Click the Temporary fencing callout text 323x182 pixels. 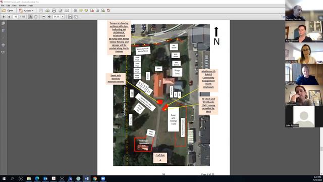click(119, 37)
